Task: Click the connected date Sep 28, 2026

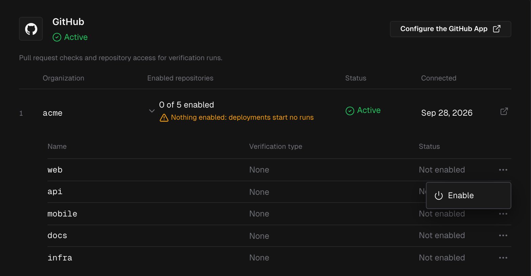Action: pyautogui.click(x=447, y=113)
